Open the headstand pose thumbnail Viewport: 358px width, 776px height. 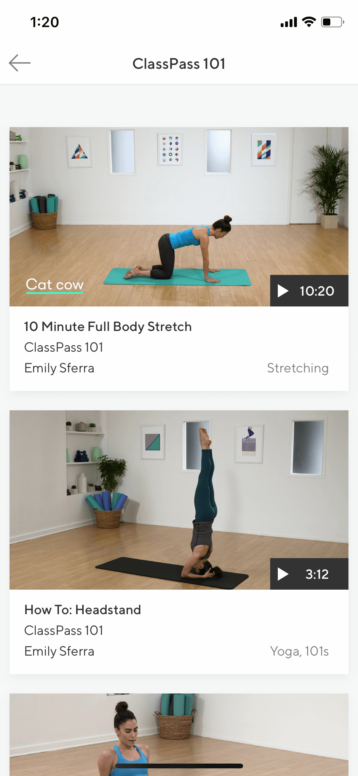(x=179, y=500)
